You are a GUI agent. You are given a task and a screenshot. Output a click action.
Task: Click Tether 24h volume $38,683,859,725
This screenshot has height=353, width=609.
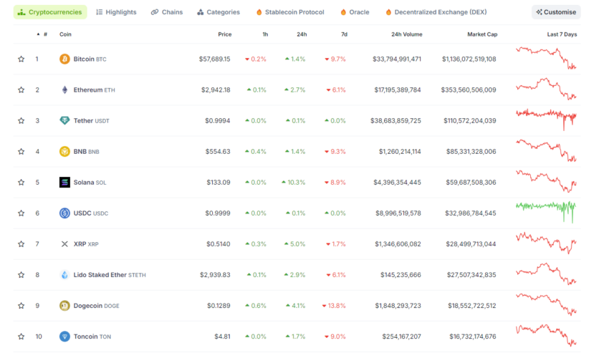click(x=395, y=121)
